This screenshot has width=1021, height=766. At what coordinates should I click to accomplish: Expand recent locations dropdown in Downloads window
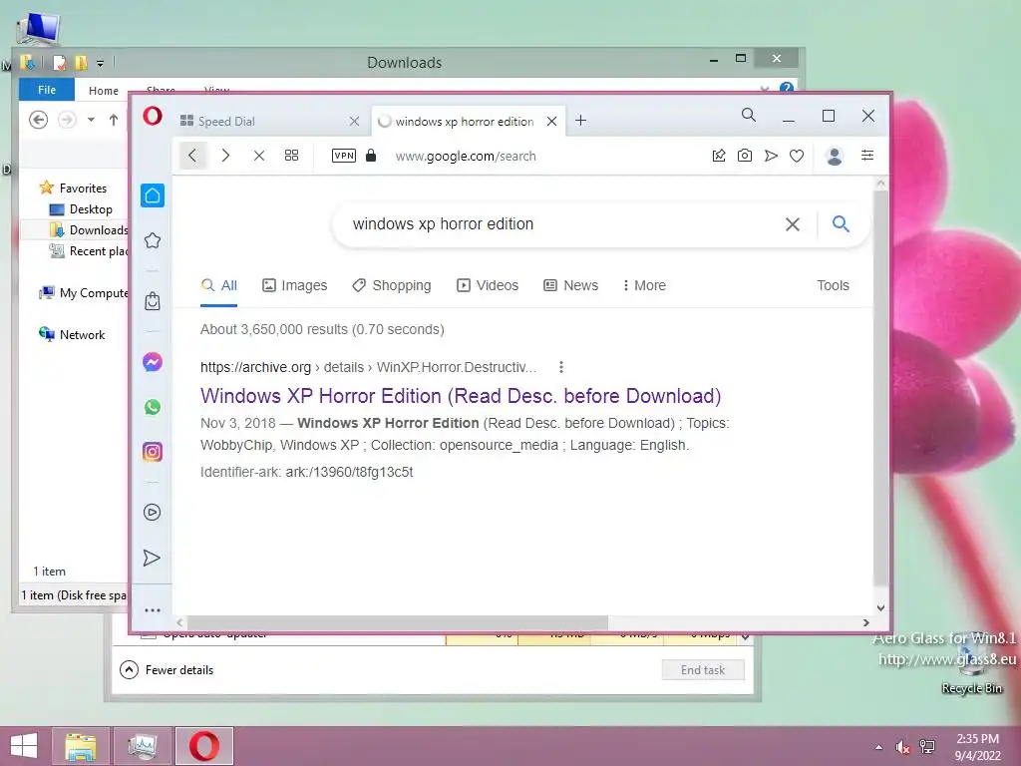(91, 120)
